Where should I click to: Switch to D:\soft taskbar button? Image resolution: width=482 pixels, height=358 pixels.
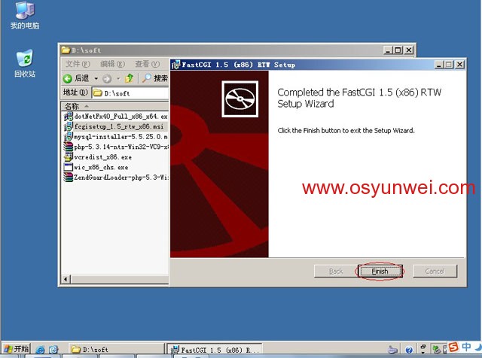[x=116, y=349]
